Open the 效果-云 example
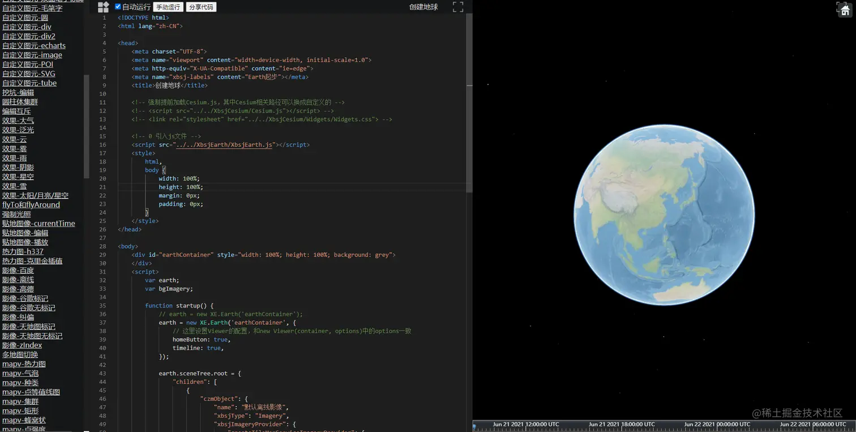 point(14,139)
